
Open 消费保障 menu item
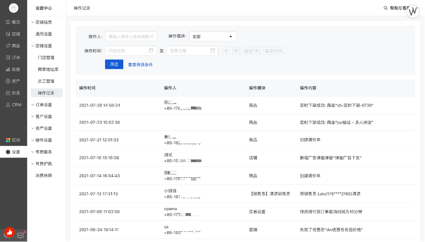(44, 175)
